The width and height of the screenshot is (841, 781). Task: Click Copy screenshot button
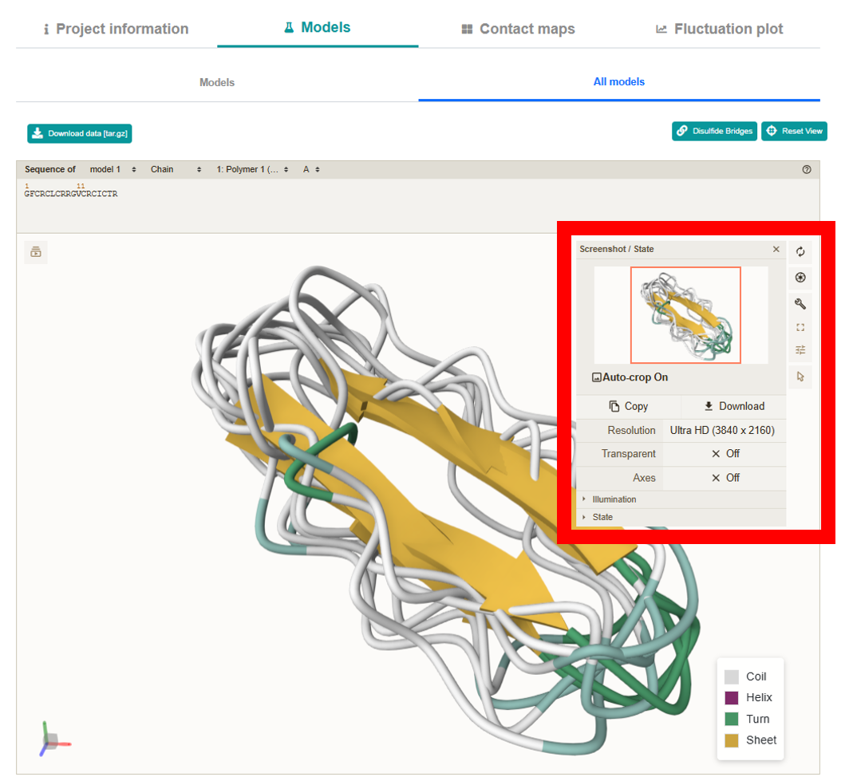pos(629,407)
